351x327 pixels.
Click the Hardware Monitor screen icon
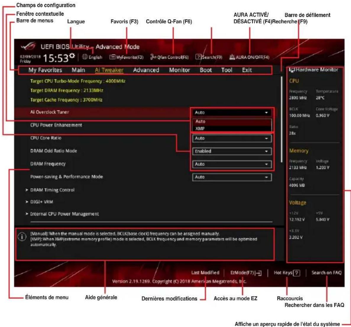pyautogui.click(x=292, y=70)
